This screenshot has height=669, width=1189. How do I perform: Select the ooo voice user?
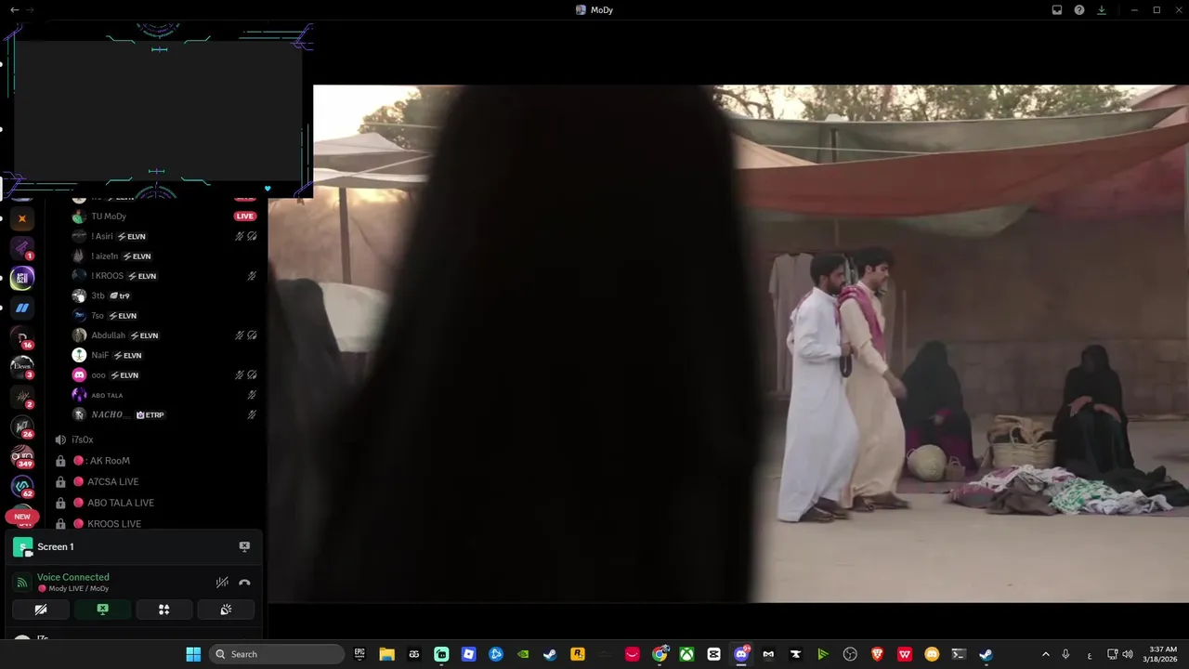pos(164,375)
